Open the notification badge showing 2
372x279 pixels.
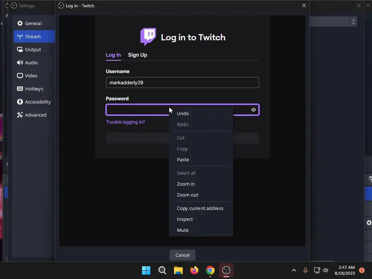[362, 270]
